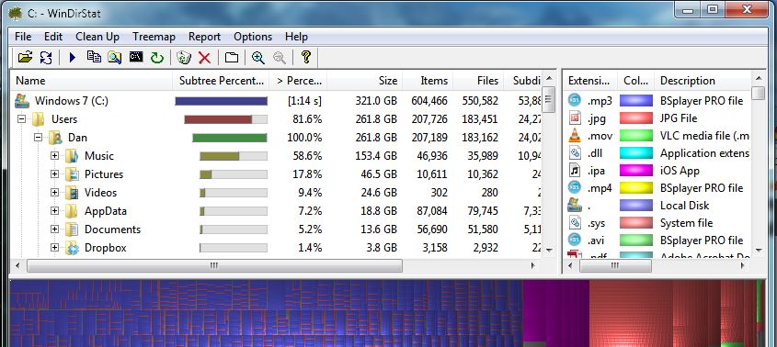This screenshot has height=347, width=777.
Task: Expand the Documents folder node
Action: [x=54, y=229]
